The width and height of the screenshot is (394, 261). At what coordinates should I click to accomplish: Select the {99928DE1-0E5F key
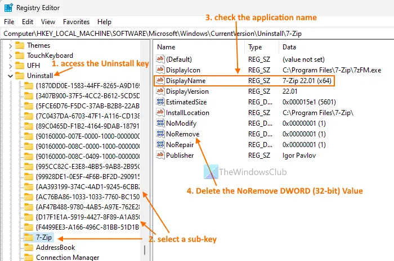tap(88, 177)
